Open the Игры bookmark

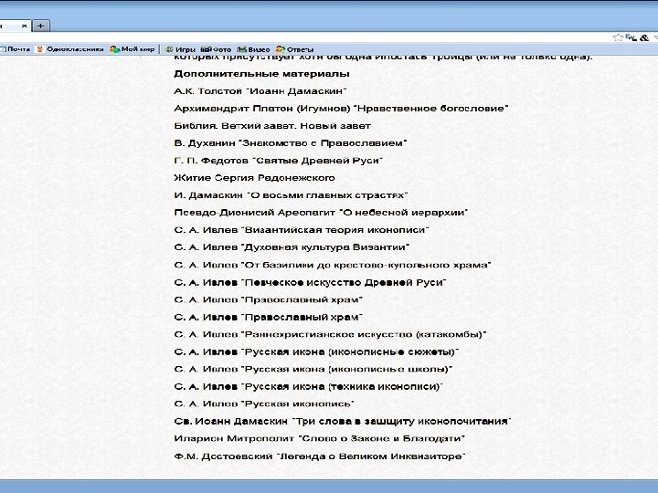[180, 49]
